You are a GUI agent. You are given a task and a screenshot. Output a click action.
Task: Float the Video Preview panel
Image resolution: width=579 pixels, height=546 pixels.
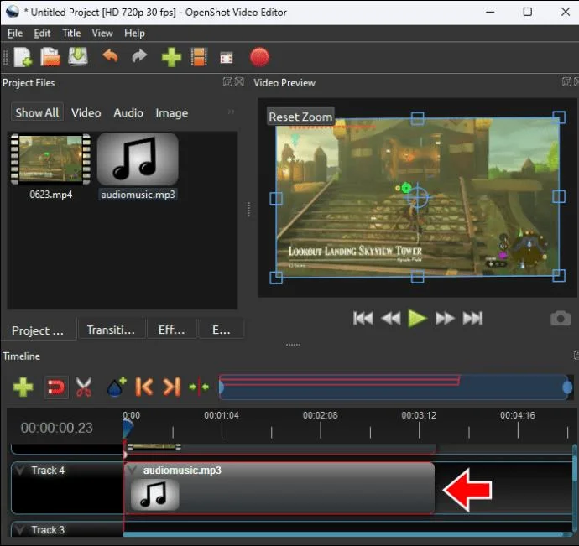point(566,81)
